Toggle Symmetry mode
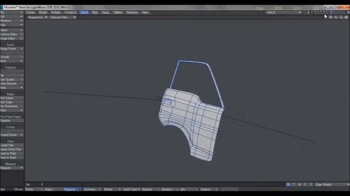The height and width of the screenshot is (196, 350). [x=92, y=189]
